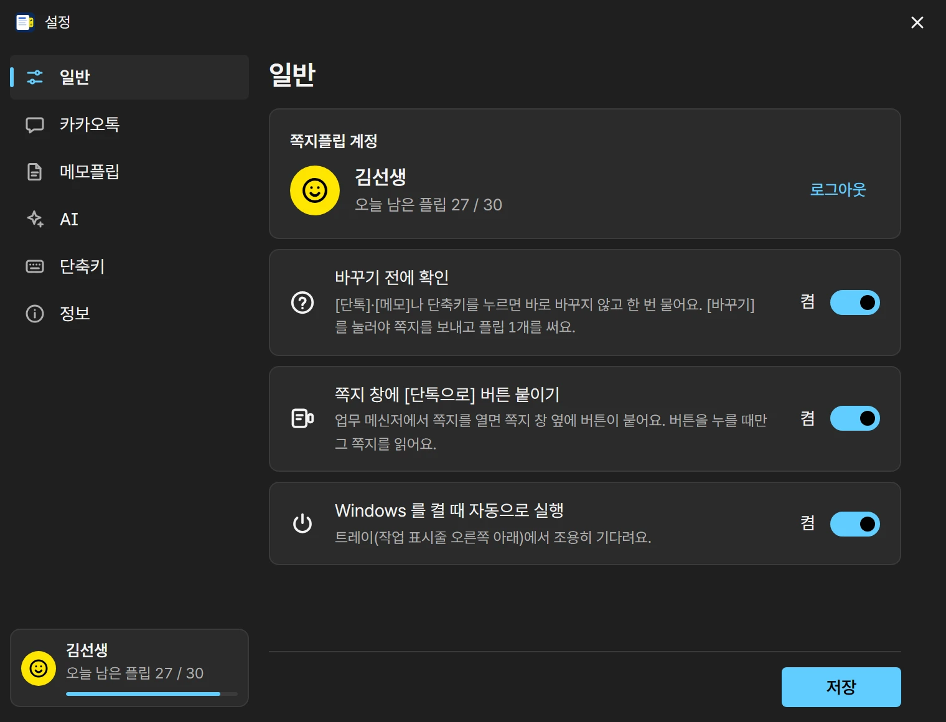The image size is (946, 722).
Task: Open the 정보 tab
Action: point(129,314)
